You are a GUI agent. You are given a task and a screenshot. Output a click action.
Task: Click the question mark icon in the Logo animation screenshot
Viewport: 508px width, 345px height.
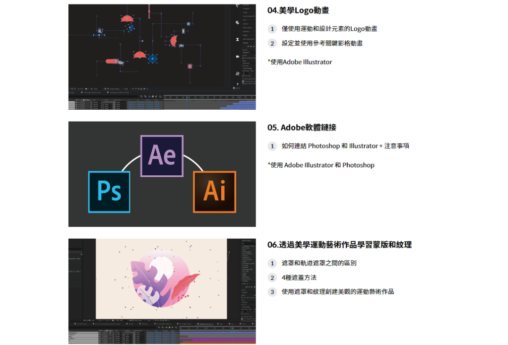point(238,84)
